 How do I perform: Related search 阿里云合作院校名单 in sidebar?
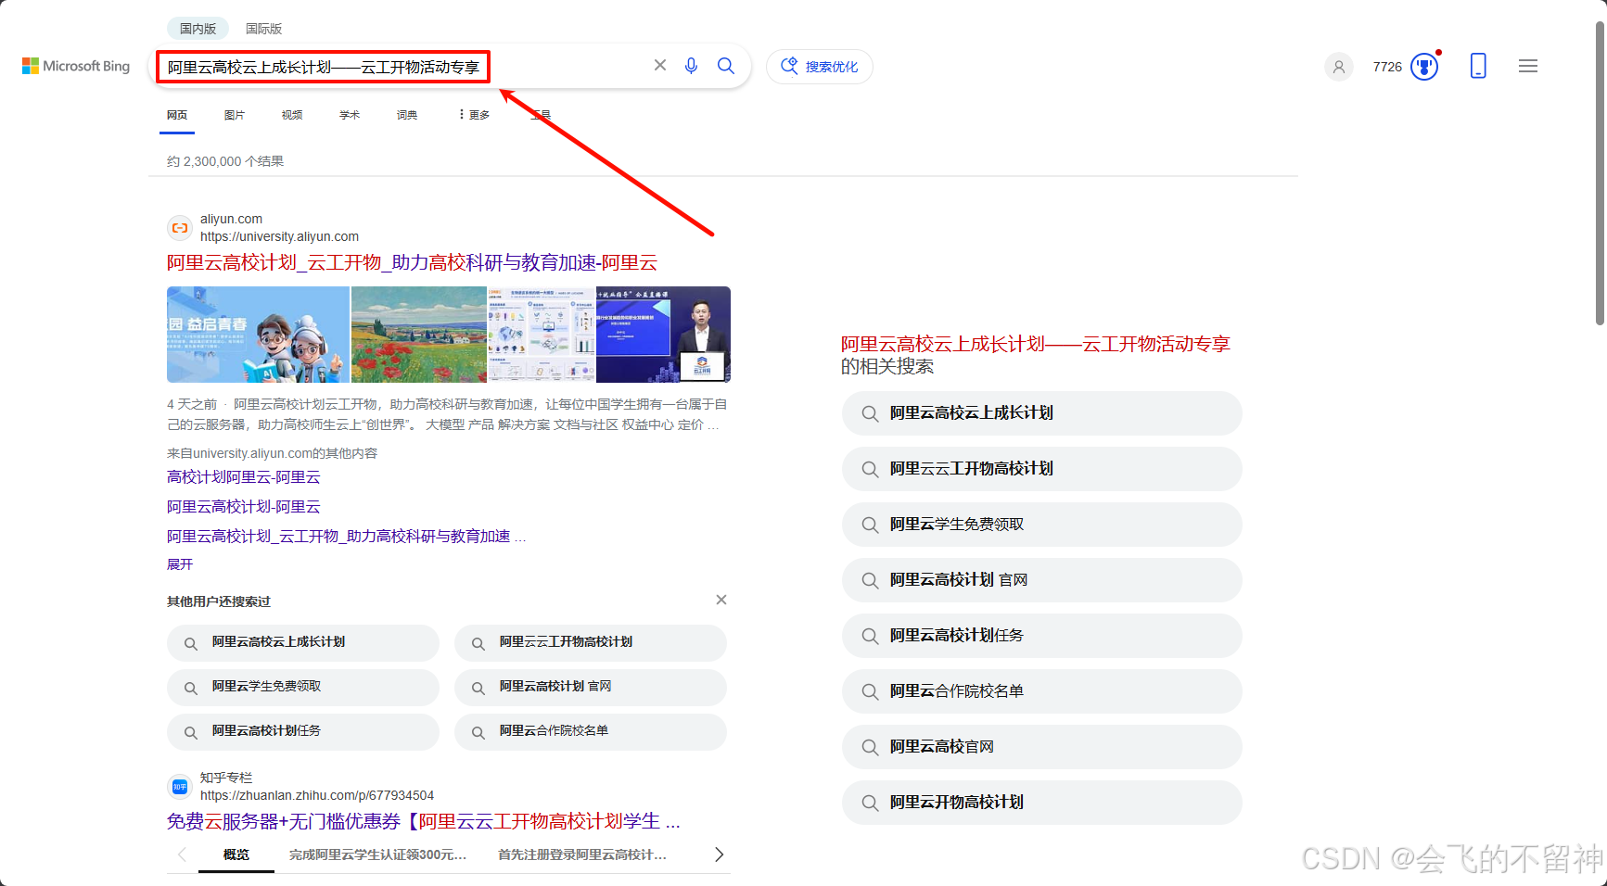[1042, 691]
